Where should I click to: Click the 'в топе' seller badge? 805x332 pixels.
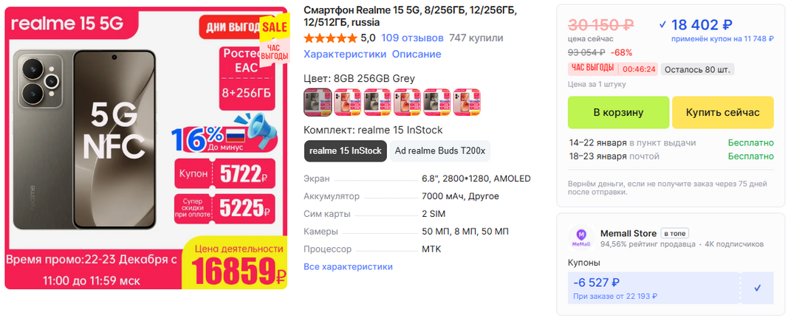[x=674, y=233]
